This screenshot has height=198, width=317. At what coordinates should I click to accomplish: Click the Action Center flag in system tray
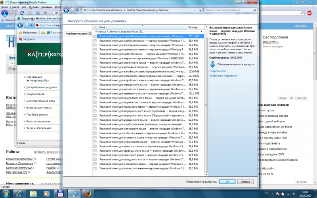pyautogui.click(x=278, y=194)
